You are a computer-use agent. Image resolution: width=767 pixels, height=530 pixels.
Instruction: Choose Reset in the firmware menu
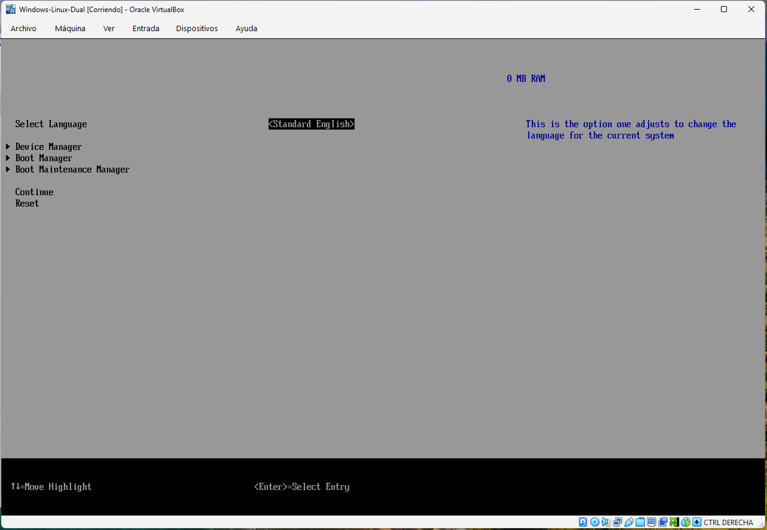coord(27,203)
